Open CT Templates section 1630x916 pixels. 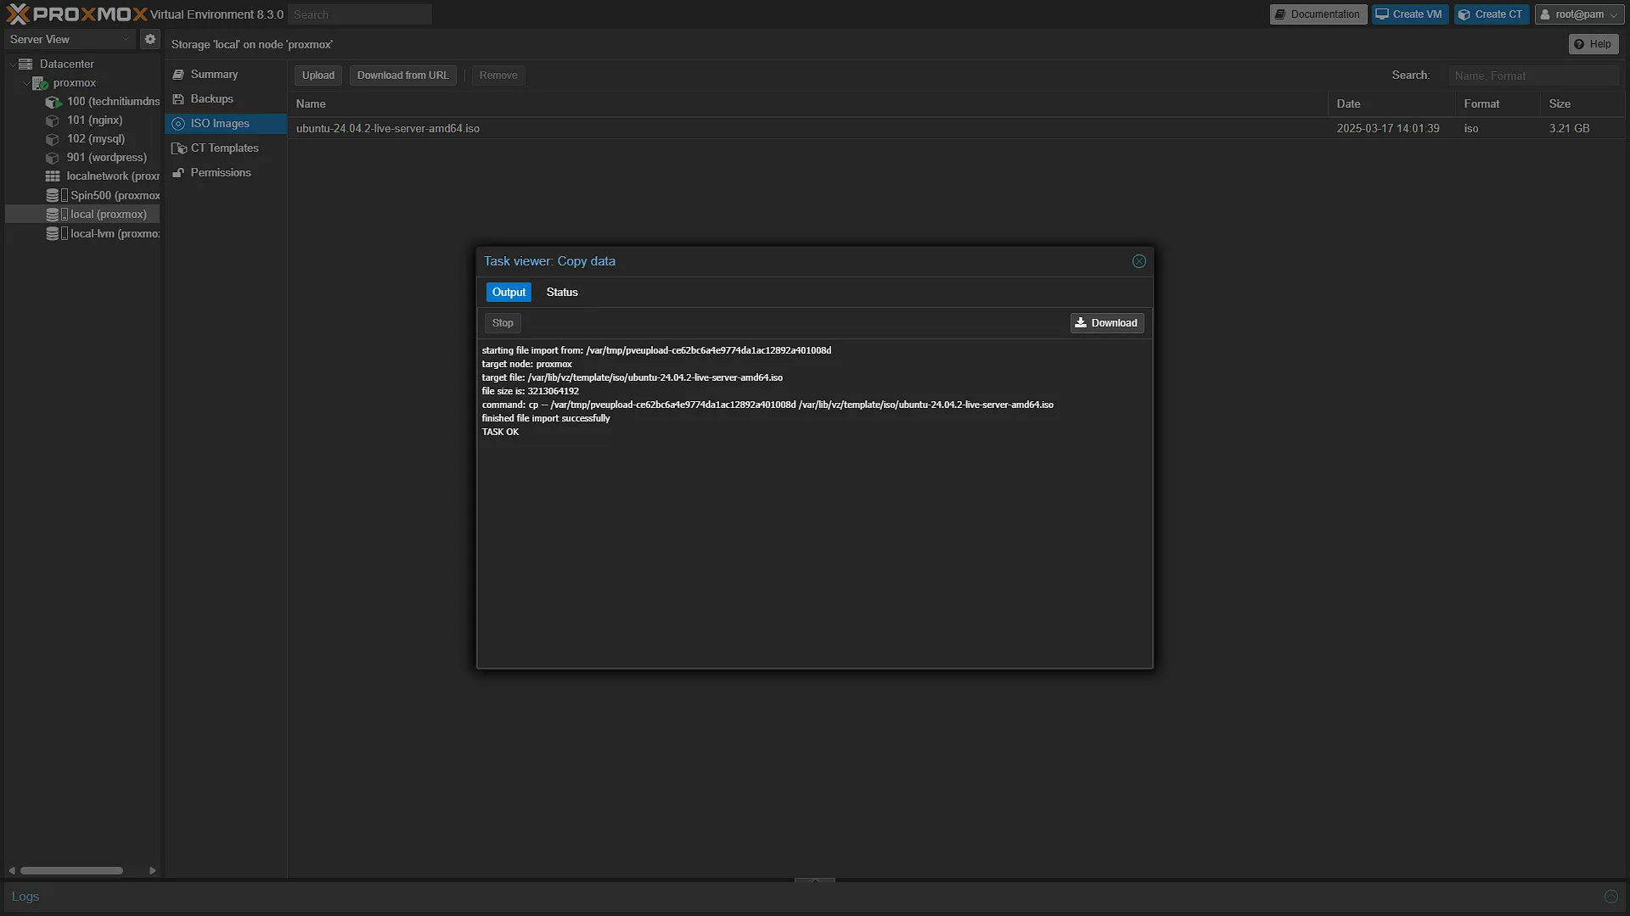point(225,148)
